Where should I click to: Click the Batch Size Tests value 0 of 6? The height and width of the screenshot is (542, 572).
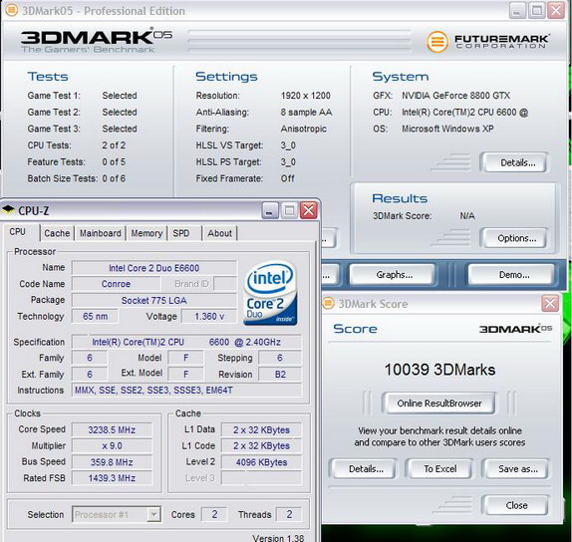point(114,178)
